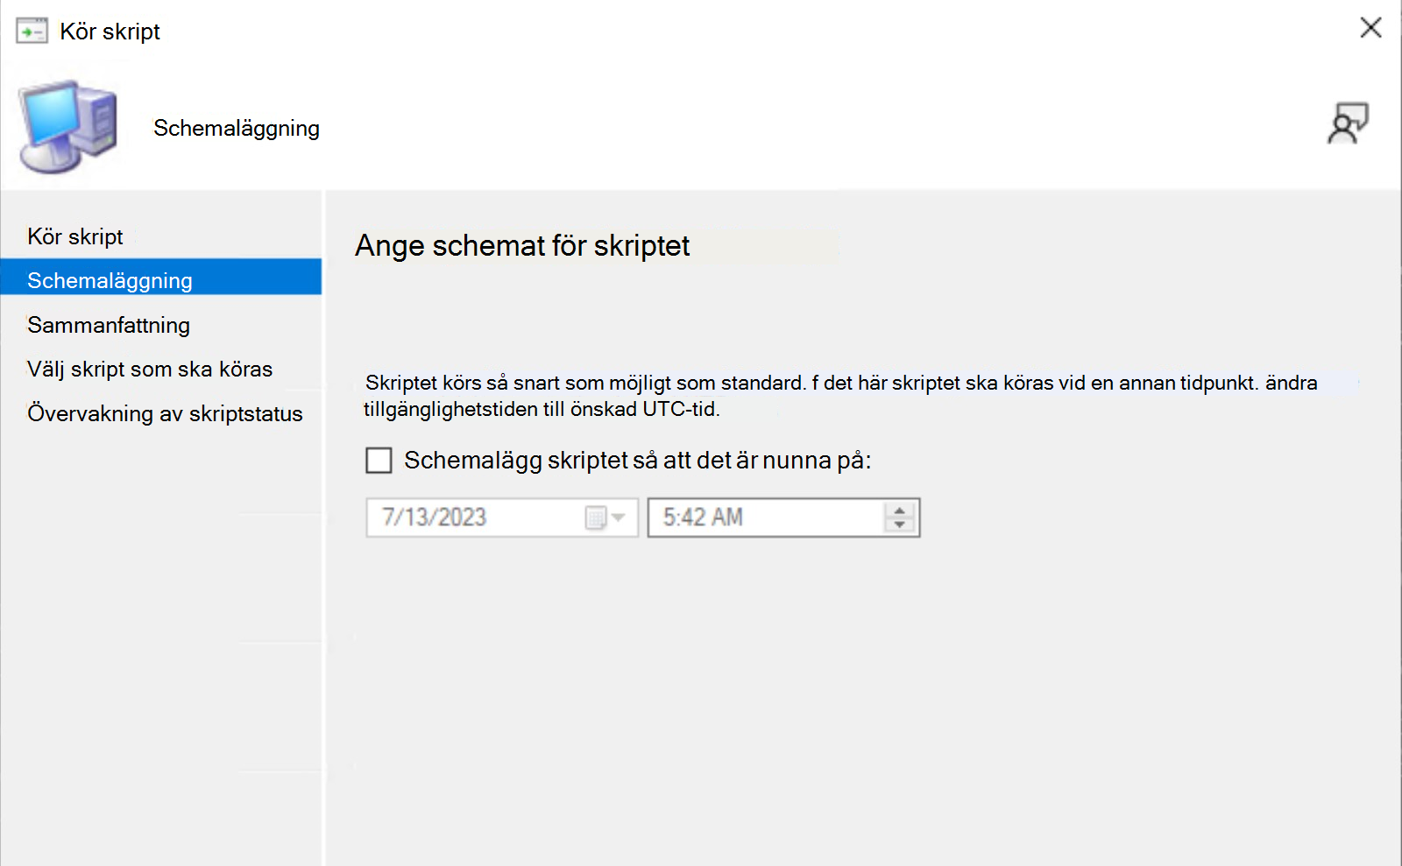The height and width of the screenshot is (866, 1402).
Task: Decrease time with the down spinner arrow
Action: (900, 525)
